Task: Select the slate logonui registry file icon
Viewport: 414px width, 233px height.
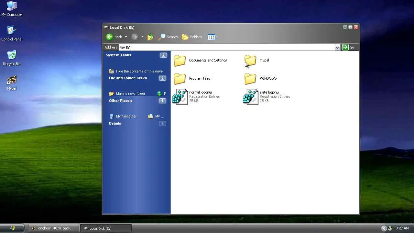Action: click(250, 96)
